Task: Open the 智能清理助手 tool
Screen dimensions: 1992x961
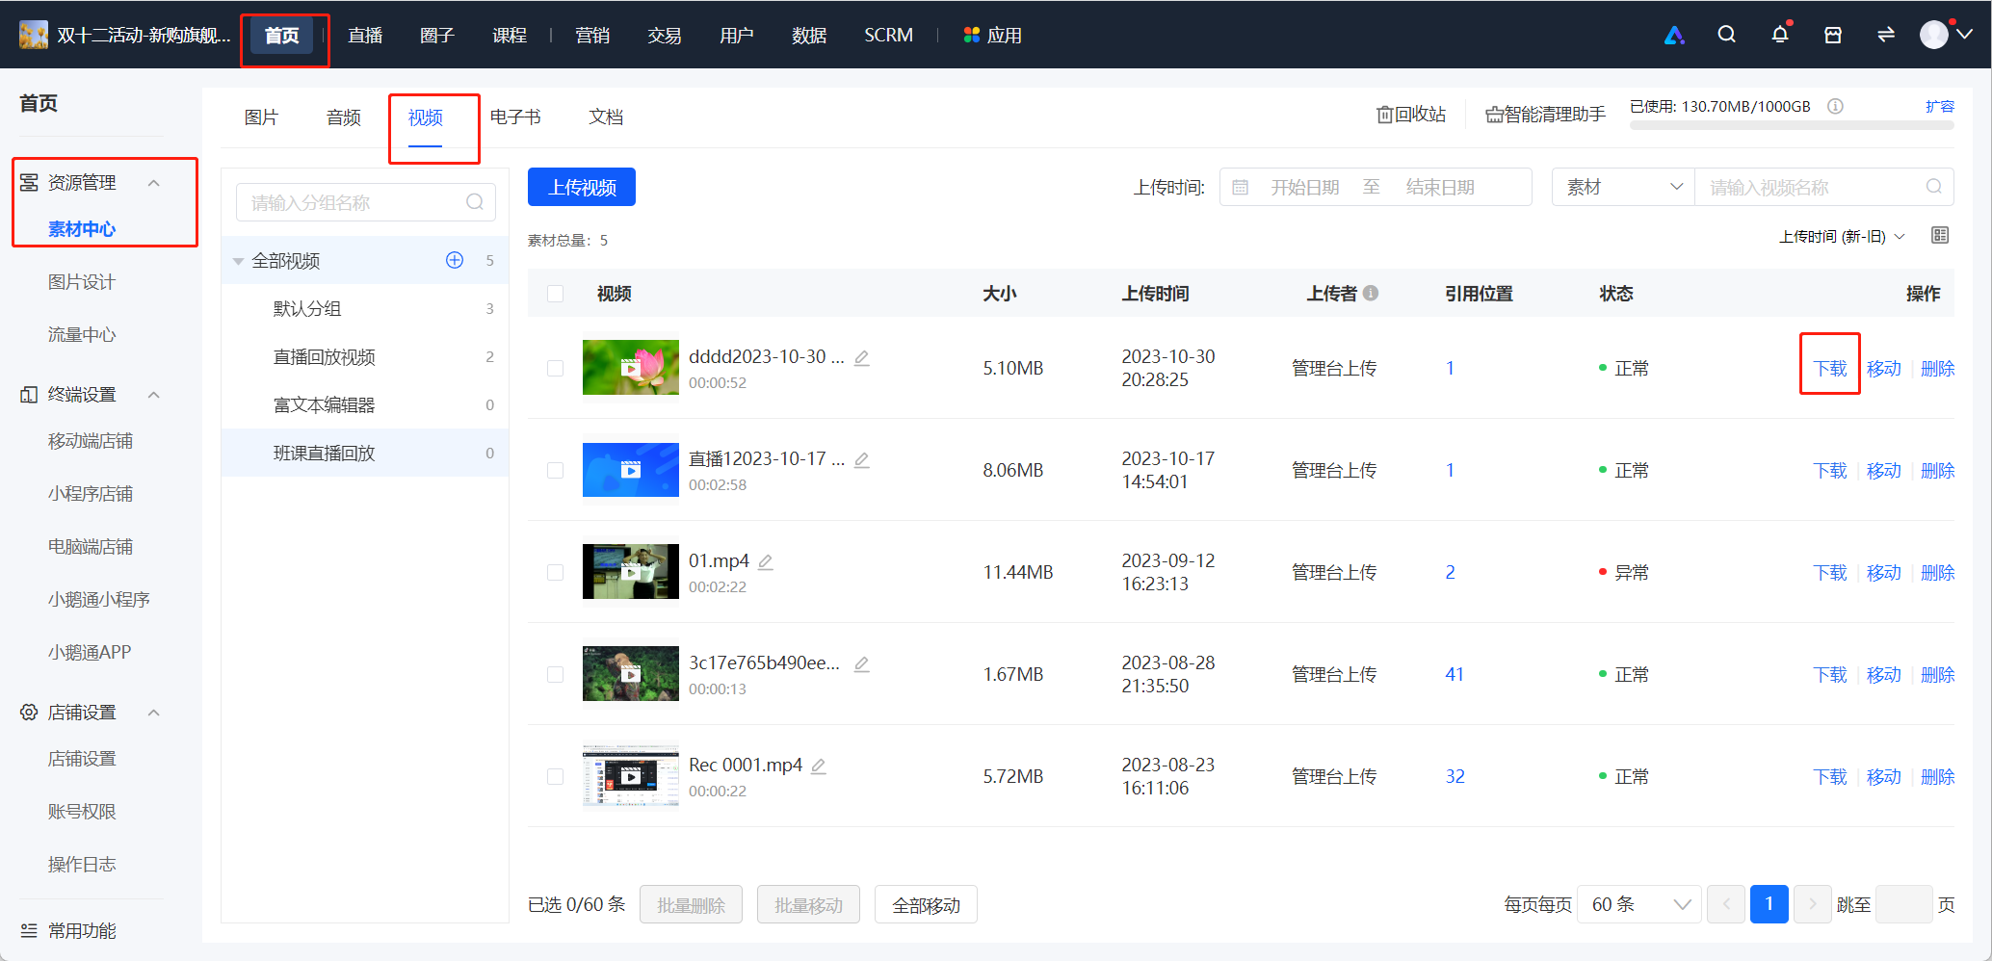Action: click(1545, 115)
